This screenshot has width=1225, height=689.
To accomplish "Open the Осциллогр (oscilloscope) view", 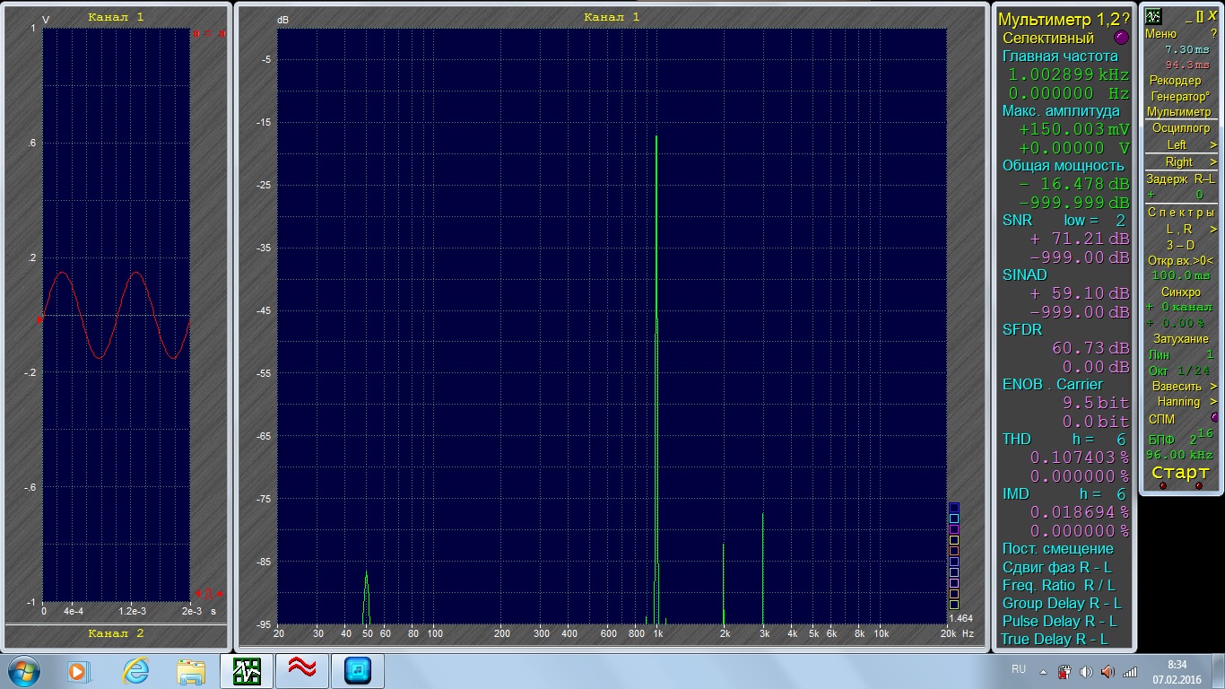I will coord(1181,128).
